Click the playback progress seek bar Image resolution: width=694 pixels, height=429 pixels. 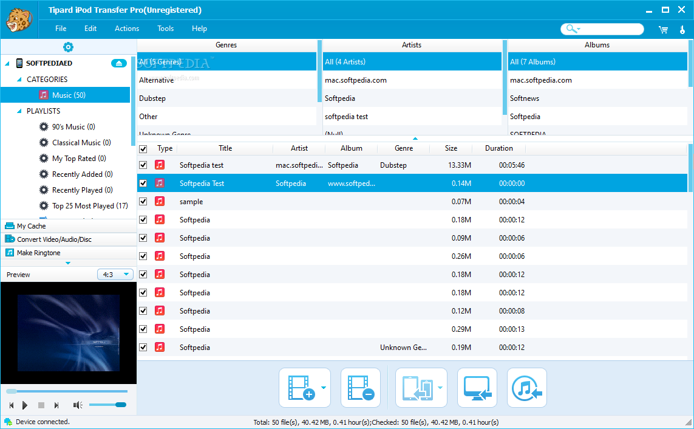[x=67, y=391]
